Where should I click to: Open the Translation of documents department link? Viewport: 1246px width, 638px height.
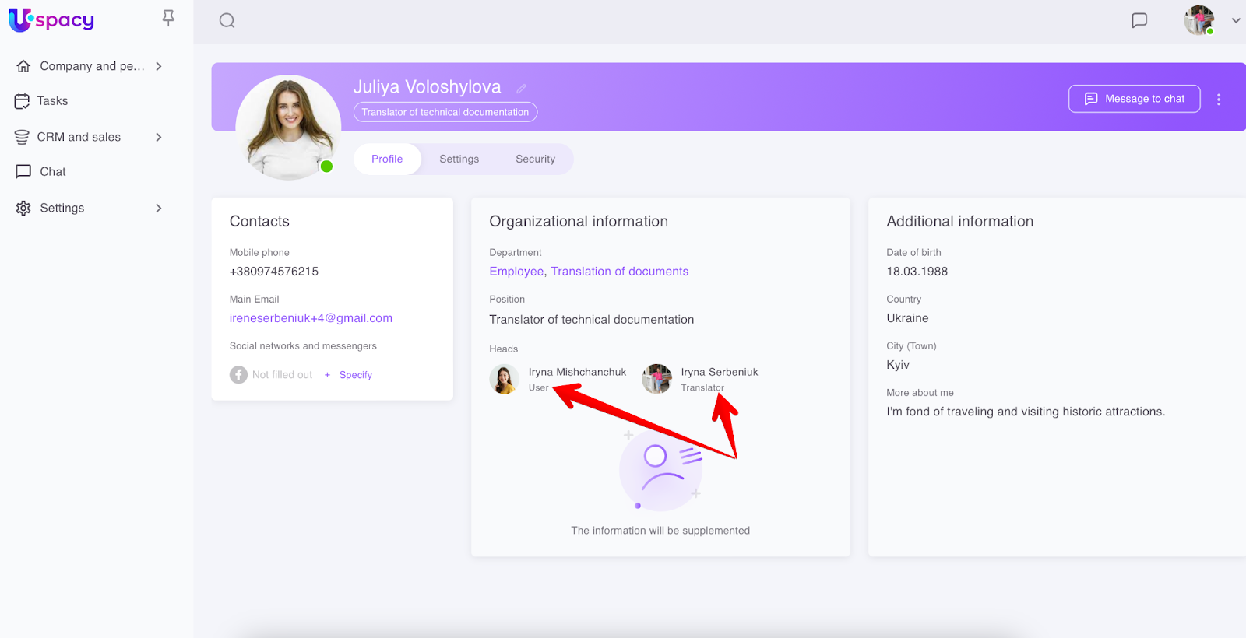click(619, 272)
